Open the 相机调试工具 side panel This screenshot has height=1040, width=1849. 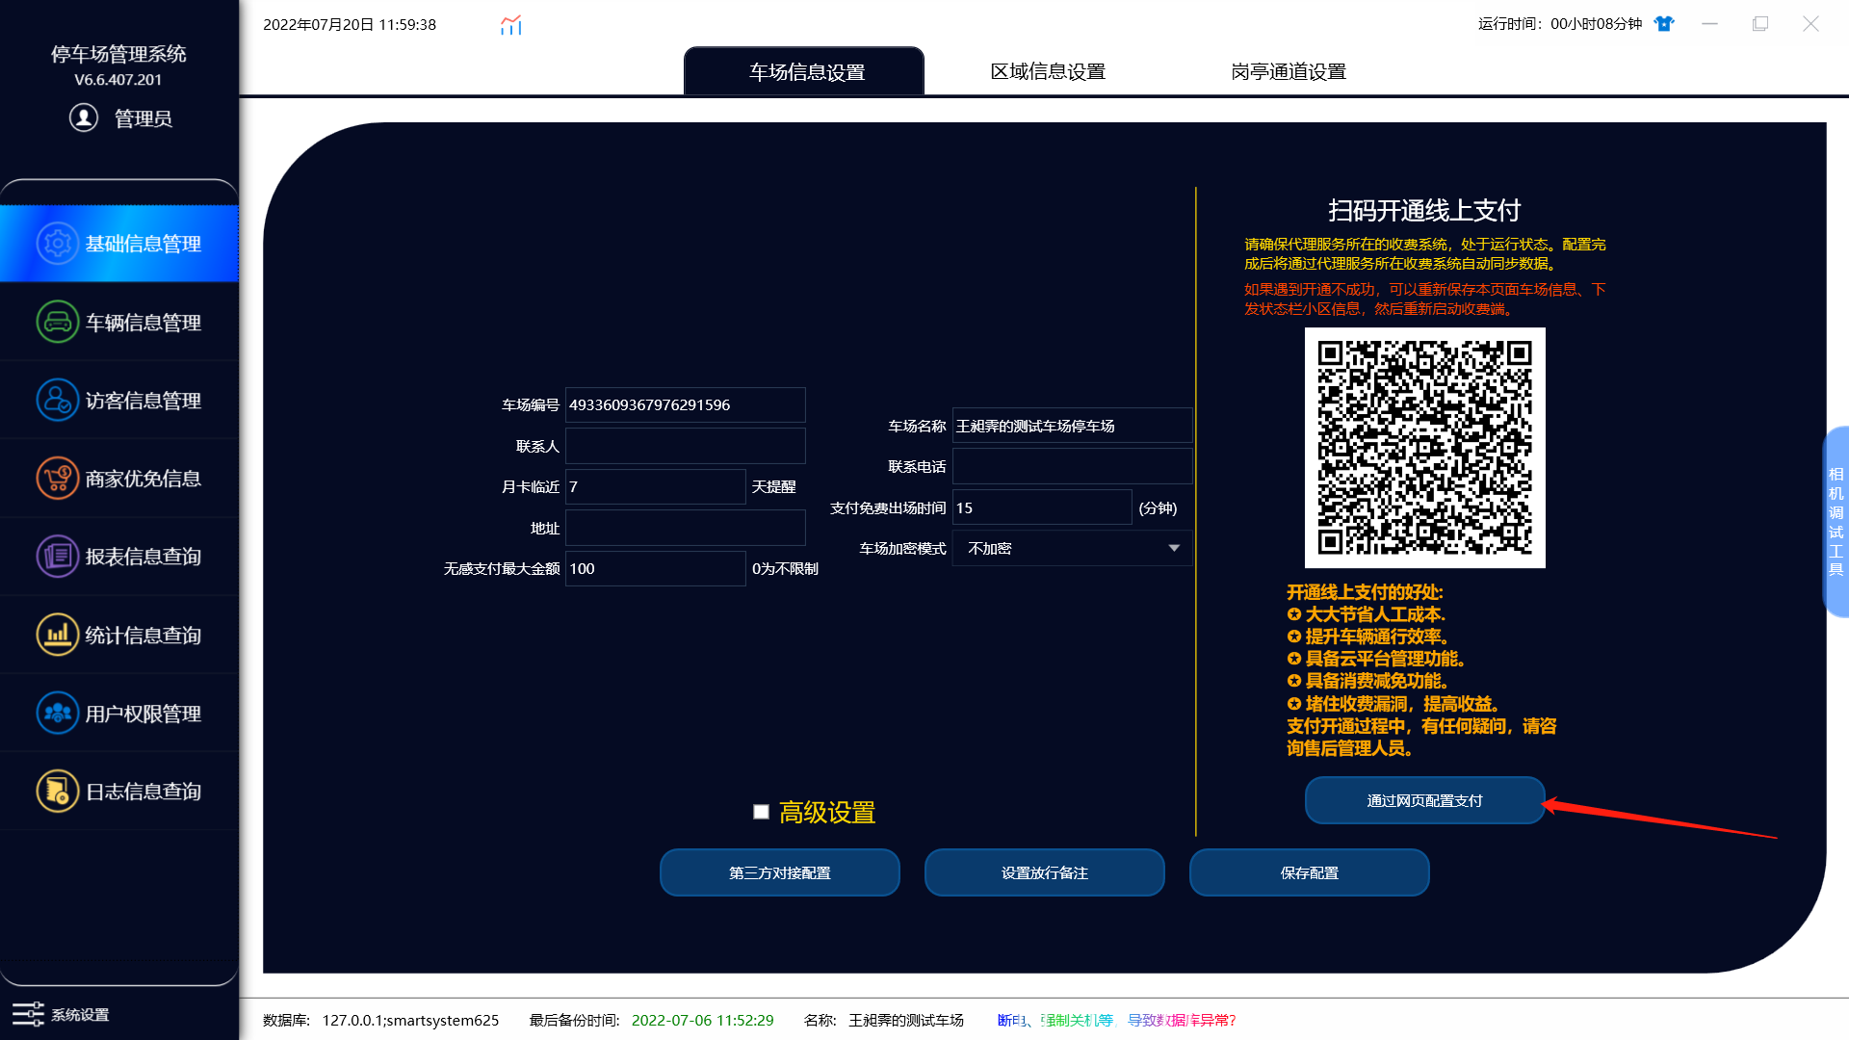pyautogui.click(x=1836, y=521)
